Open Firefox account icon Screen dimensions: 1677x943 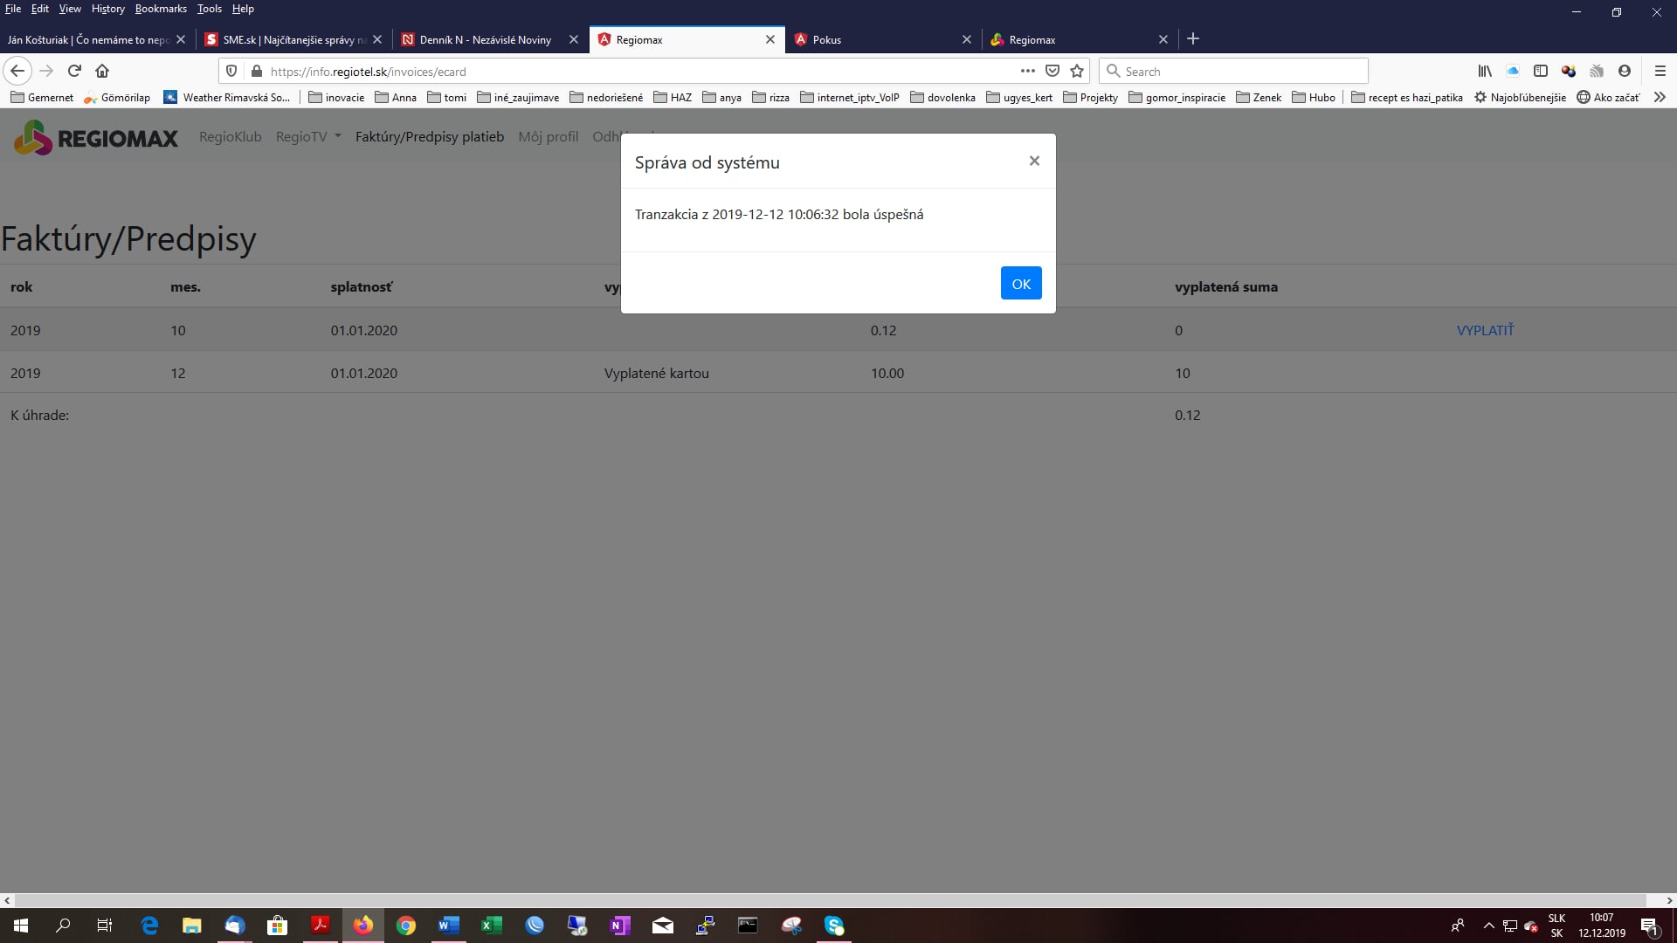pos(1624,71)
